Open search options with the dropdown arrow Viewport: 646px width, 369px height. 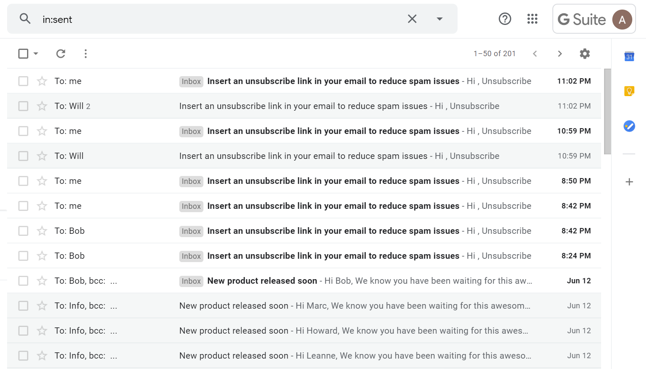(x=439, y=19)
